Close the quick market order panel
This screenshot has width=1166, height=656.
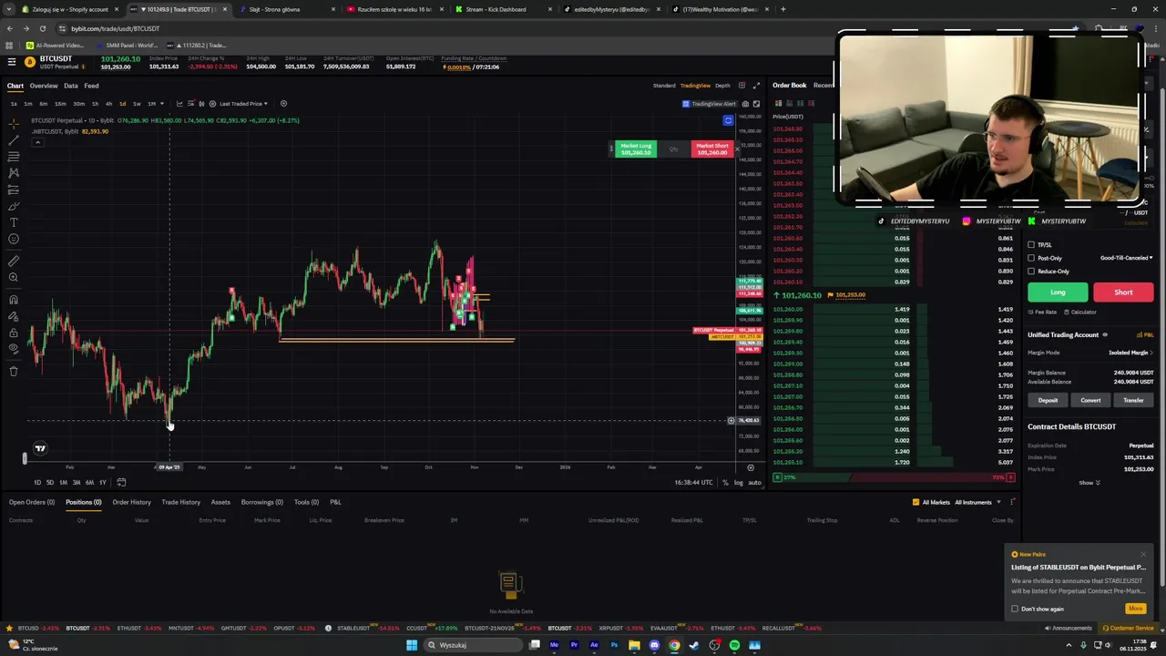[x=737, y=149]
